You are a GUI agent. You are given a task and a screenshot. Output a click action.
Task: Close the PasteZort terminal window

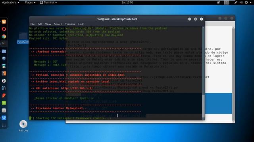click(x=201, y=19)
